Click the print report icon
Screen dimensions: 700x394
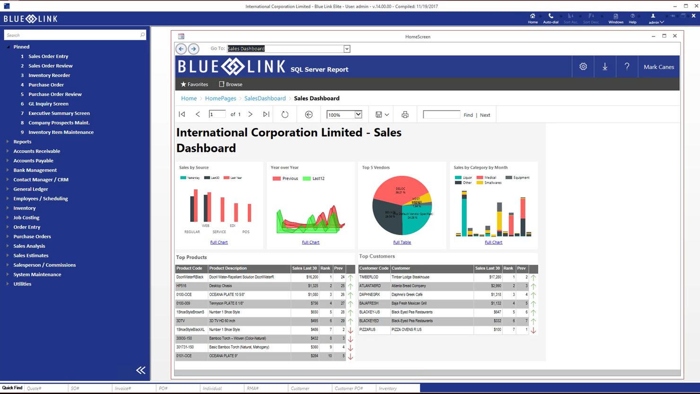click(x=405, y=114)
